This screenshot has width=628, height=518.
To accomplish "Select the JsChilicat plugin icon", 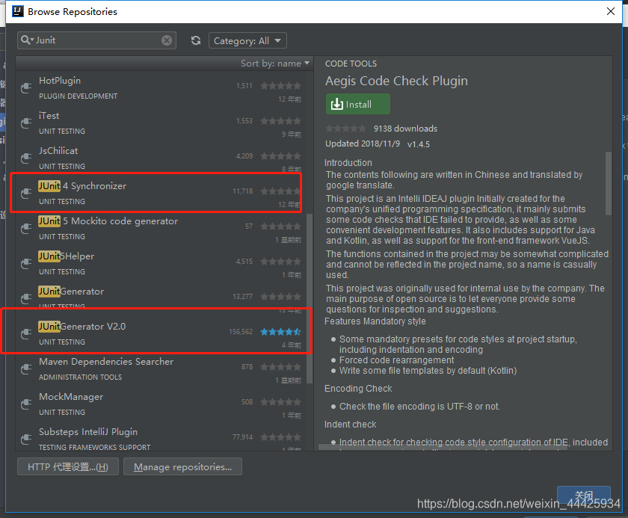I will [26, 158].
